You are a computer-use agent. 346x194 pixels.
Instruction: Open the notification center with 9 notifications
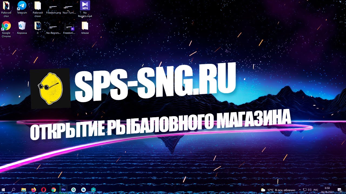pyautogui.click(x=340, y=190)
